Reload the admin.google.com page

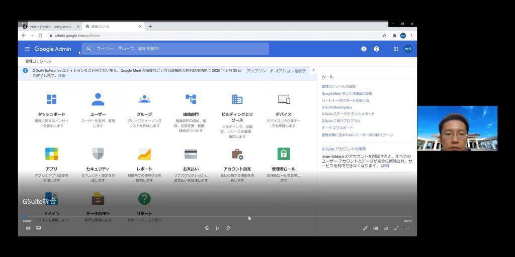(40, 36)
